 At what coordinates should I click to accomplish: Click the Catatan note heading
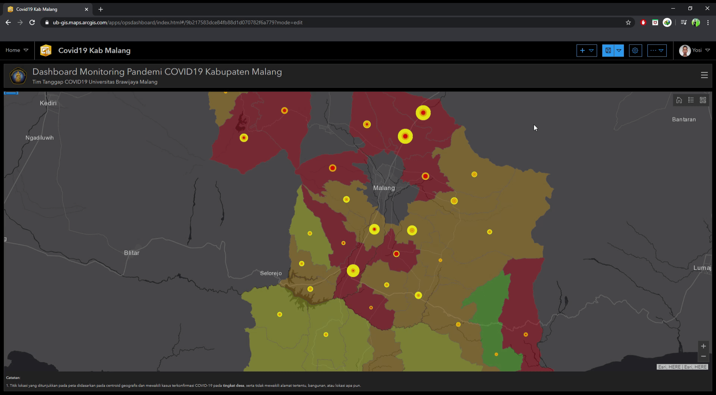13,378
